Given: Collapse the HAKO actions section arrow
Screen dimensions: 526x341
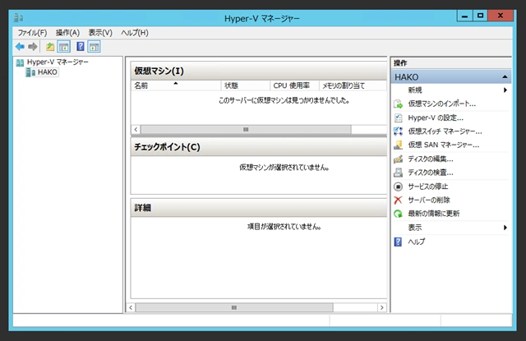Looking at the screenshot, I should 505,77.
